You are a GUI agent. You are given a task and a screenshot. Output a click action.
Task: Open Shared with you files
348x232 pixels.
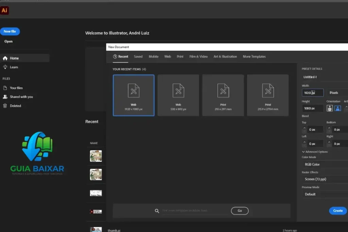point(21,97)
